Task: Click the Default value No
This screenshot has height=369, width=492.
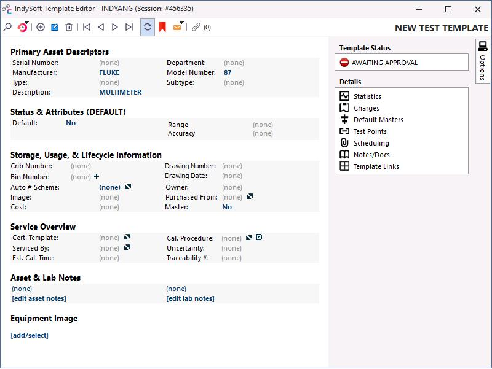Action: pos(71,123)
